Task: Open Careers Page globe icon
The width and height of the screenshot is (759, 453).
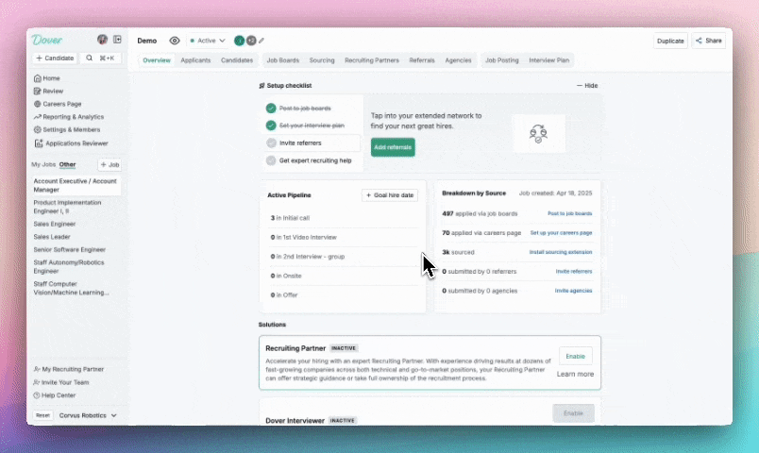Action: pyautogui.click(x=37, y=104)
